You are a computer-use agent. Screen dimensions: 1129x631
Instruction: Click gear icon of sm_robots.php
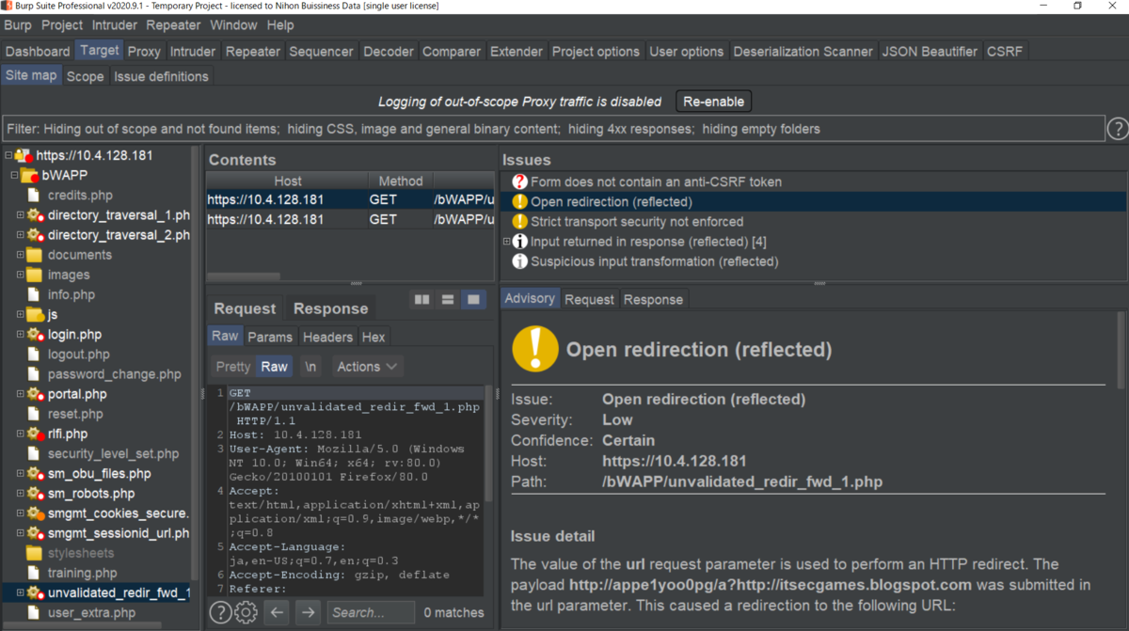pyautogui.click(x=35, y=494)
